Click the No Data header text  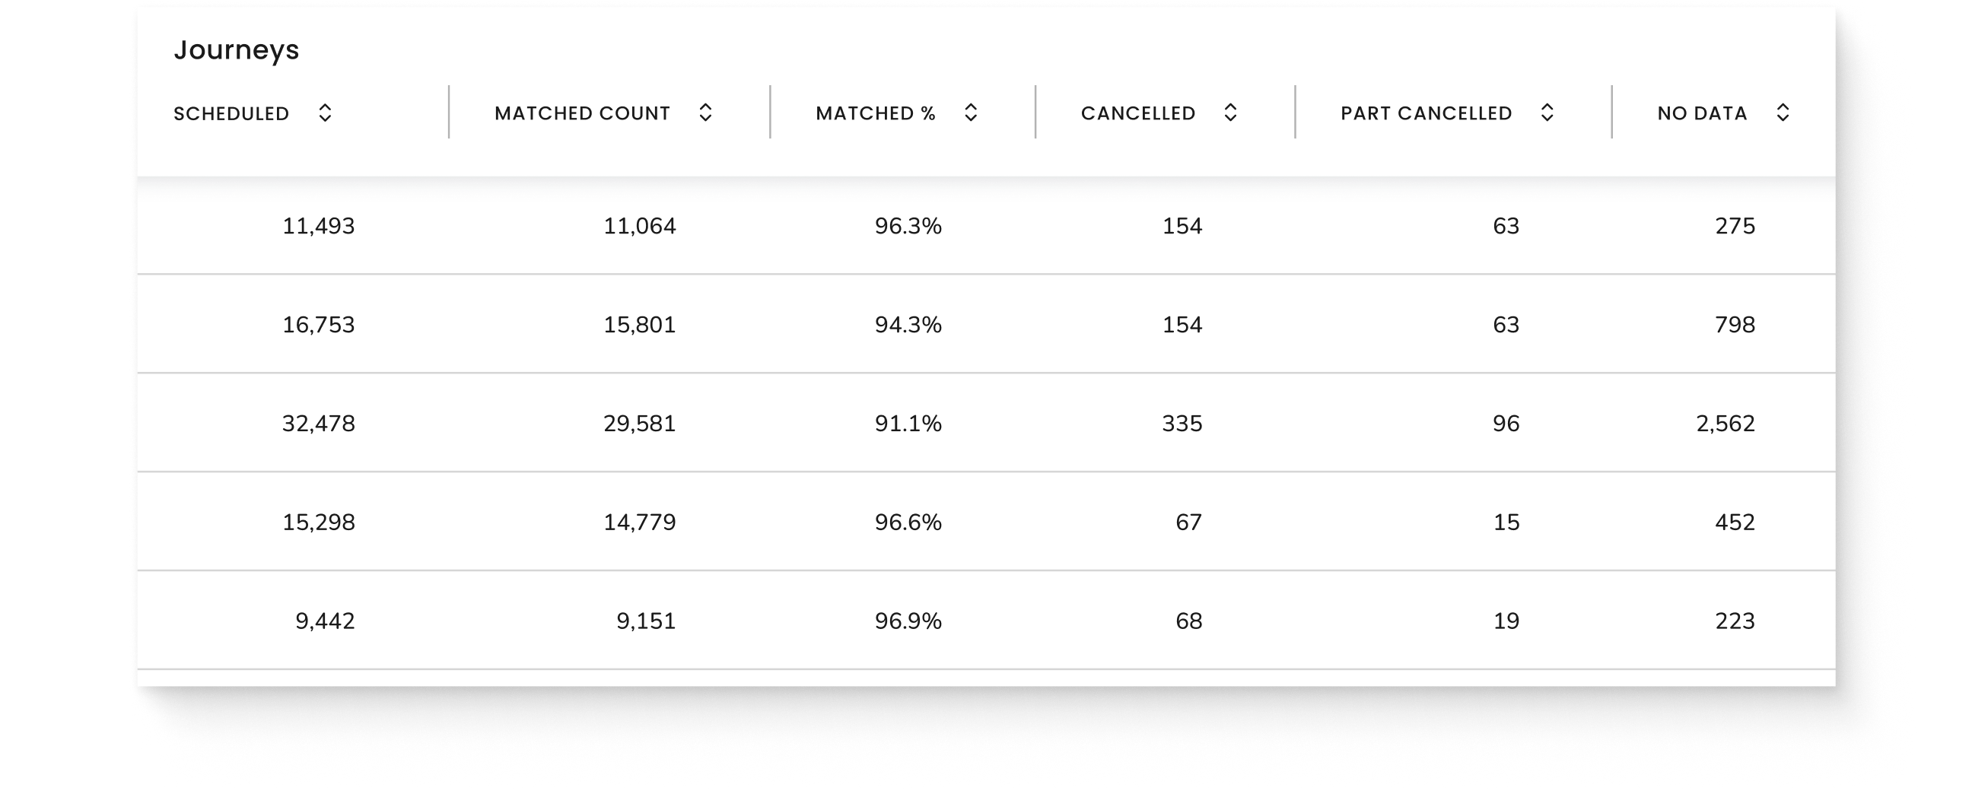pyautogui.click(x=1702, y=114)
